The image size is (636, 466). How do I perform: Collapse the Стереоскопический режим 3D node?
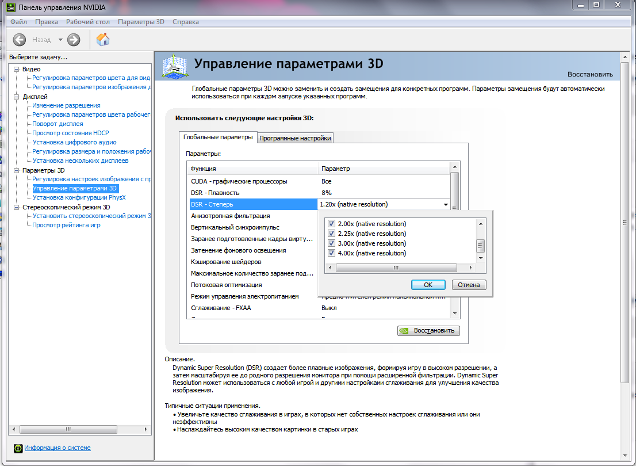pyautogui.click(x=17, y=208)
